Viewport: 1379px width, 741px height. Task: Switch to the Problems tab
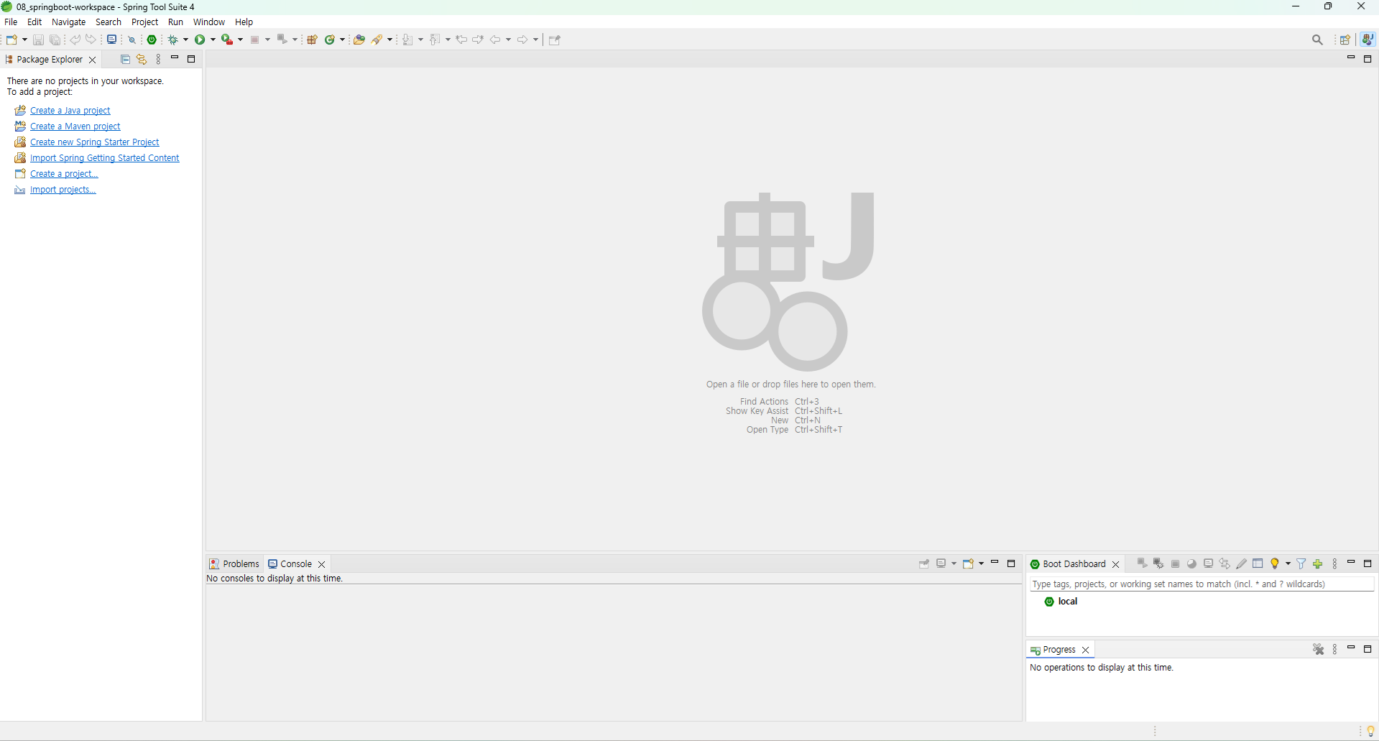point(234,564)
